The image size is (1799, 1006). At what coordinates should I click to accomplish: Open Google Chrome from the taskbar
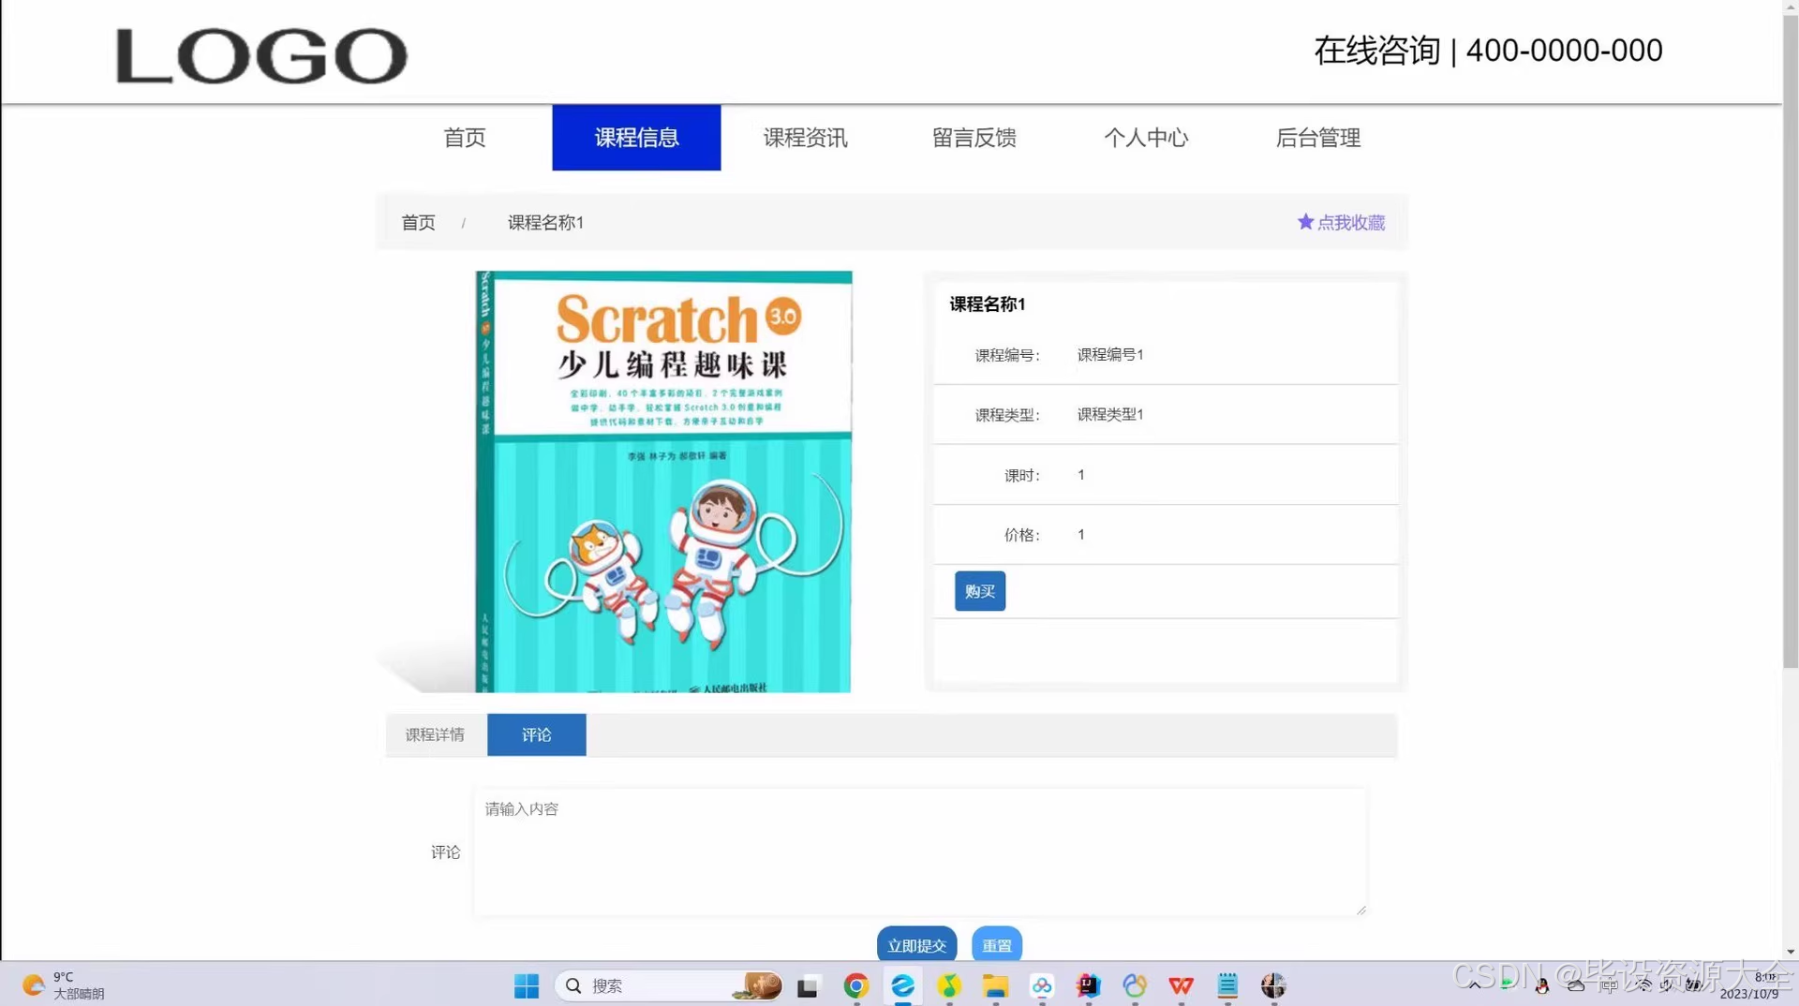(855, 985)
